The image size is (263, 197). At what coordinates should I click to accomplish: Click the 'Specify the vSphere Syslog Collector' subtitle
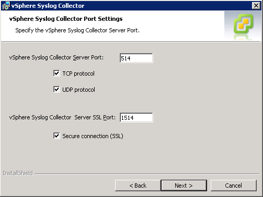click(x=61, y=30)
